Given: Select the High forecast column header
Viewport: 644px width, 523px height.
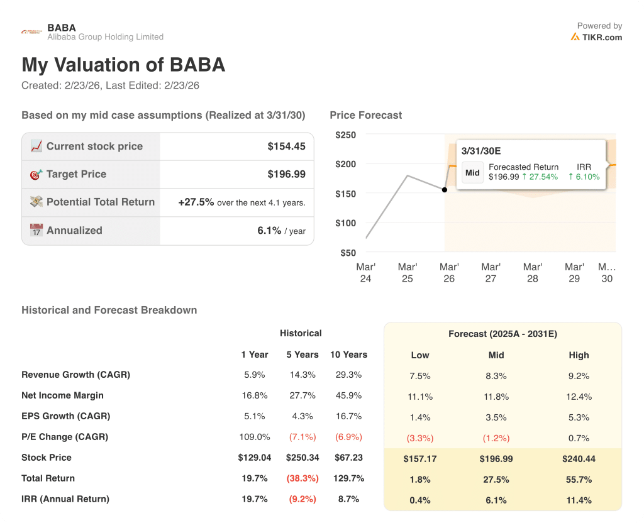Looking at the screenshot, I should click(x=579, y=355).
